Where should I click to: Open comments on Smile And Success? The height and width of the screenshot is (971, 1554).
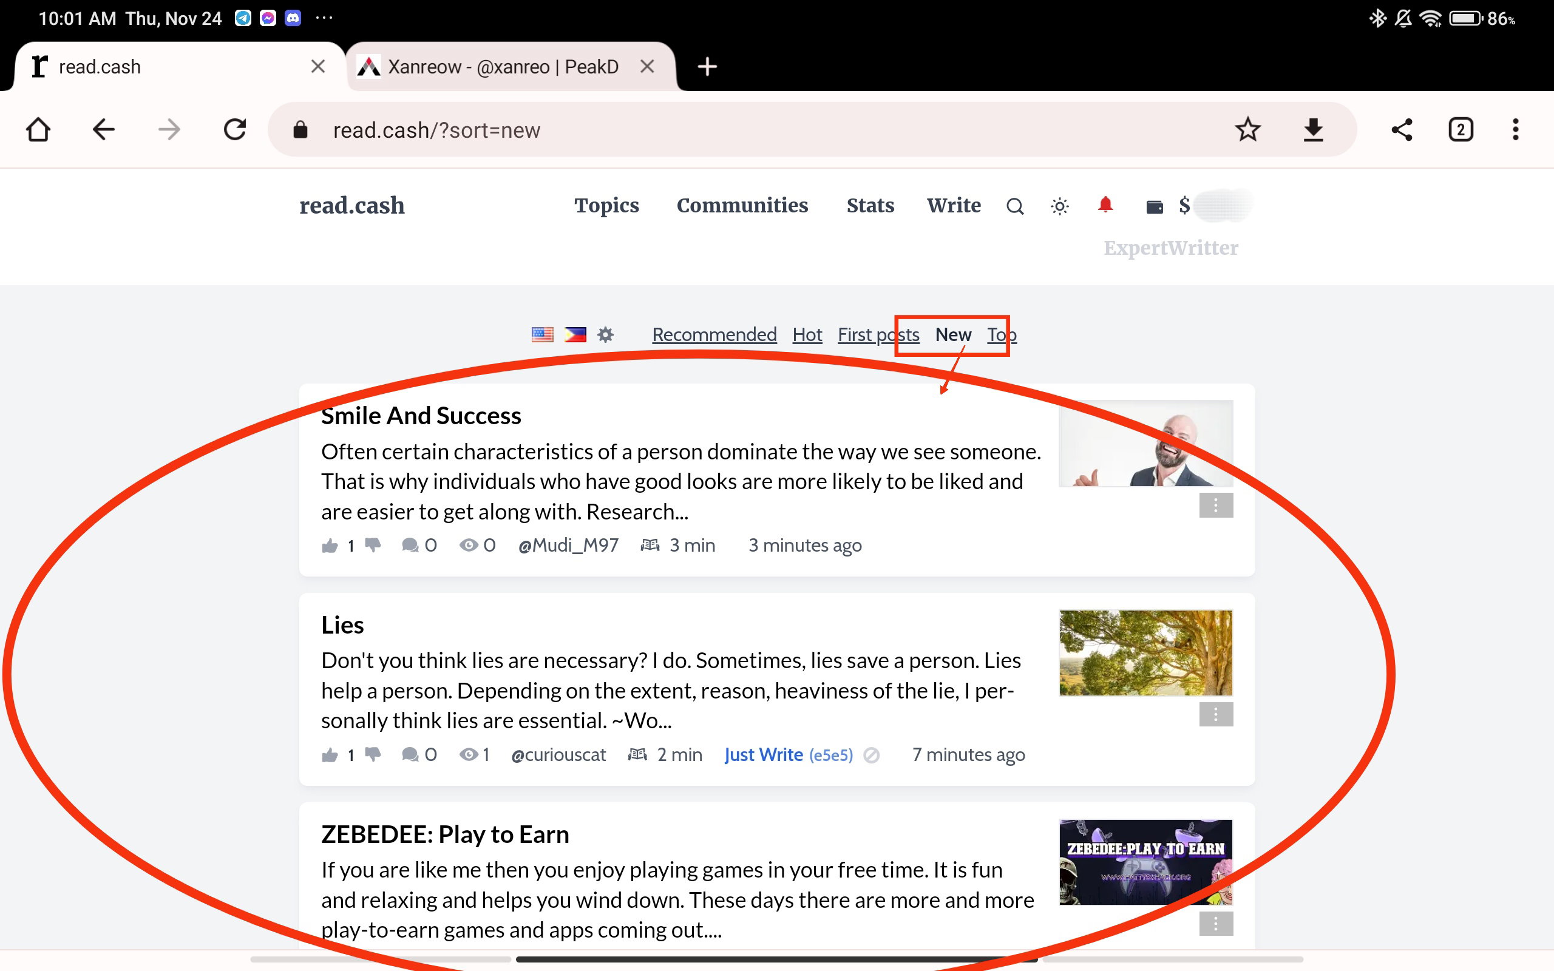pos(419,546)
